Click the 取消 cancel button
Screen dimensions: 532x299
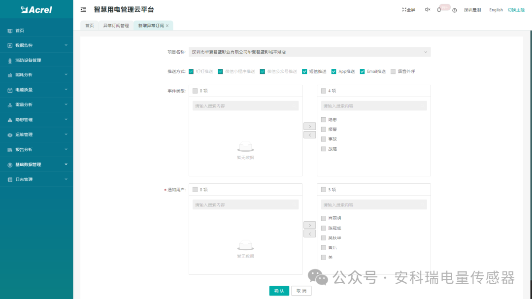[301, 291]
